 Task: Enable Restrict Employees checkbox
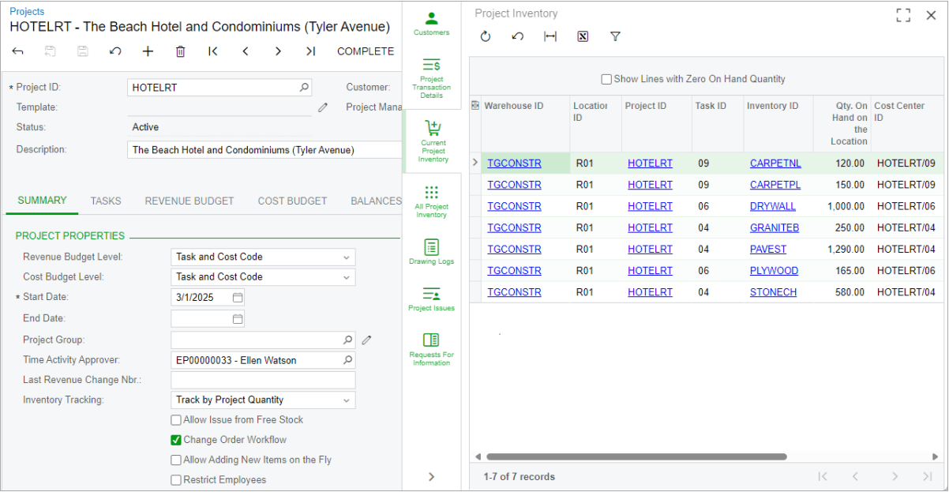click(176, 480)
